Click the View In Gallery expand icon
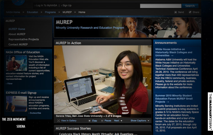 pos(58,121)
